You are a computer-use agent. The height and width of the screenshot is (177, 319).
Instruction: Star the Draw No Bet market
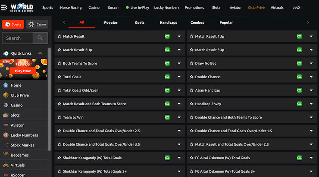click(191, 63)
